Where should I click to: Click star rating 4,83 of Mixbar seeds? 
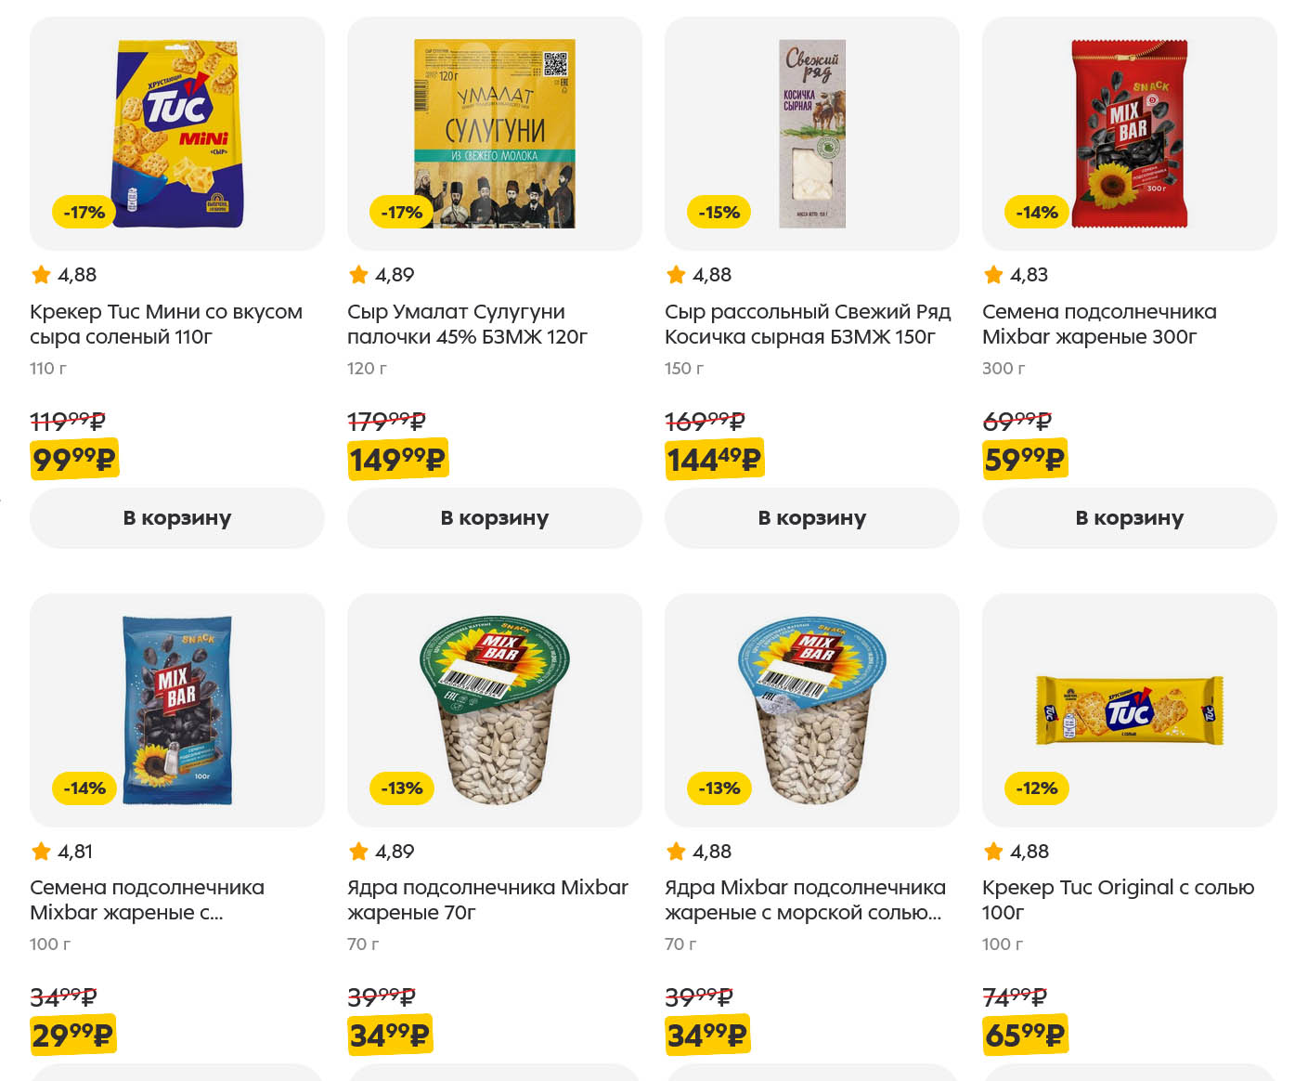[1016, 275]
